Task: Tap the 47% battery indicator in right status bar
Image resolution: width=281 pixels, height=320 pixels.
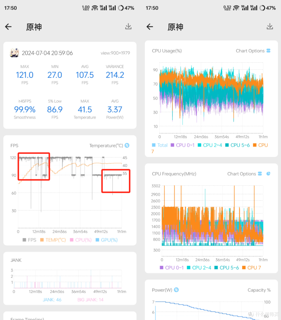Action: click(x=268, y=8)
